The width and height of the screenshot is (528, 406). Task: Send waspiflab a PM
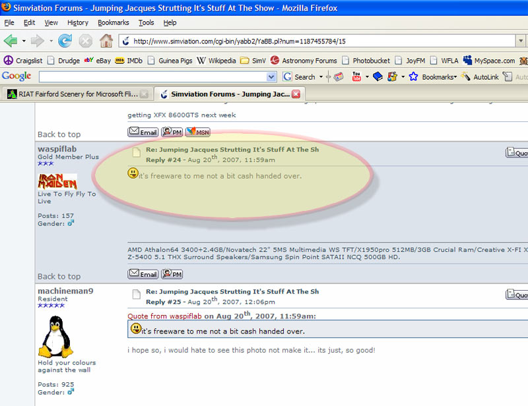coord(172,274)
